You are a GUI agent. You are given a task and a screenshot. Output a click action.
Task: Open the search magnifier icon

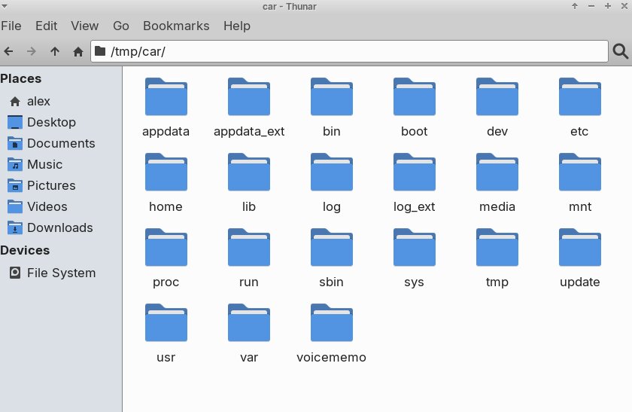[x=621, y=51]
